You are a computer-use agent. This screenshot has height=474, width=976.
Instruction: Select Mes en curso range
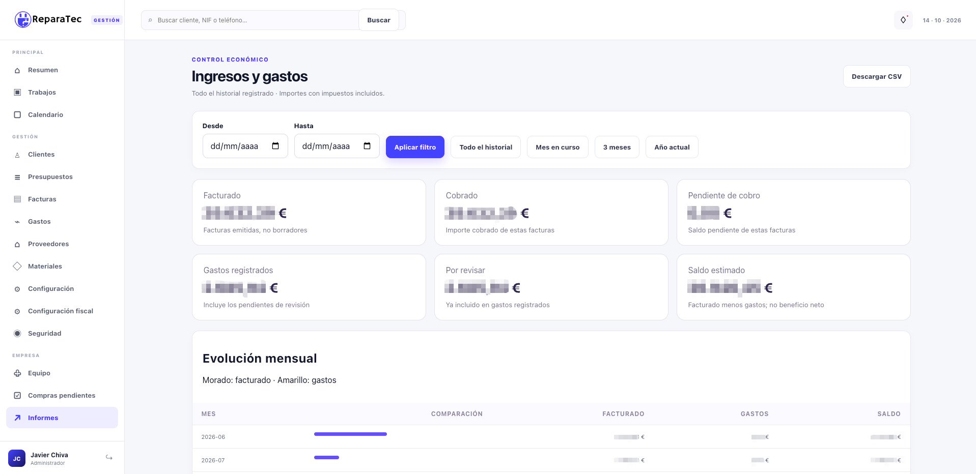557,147
